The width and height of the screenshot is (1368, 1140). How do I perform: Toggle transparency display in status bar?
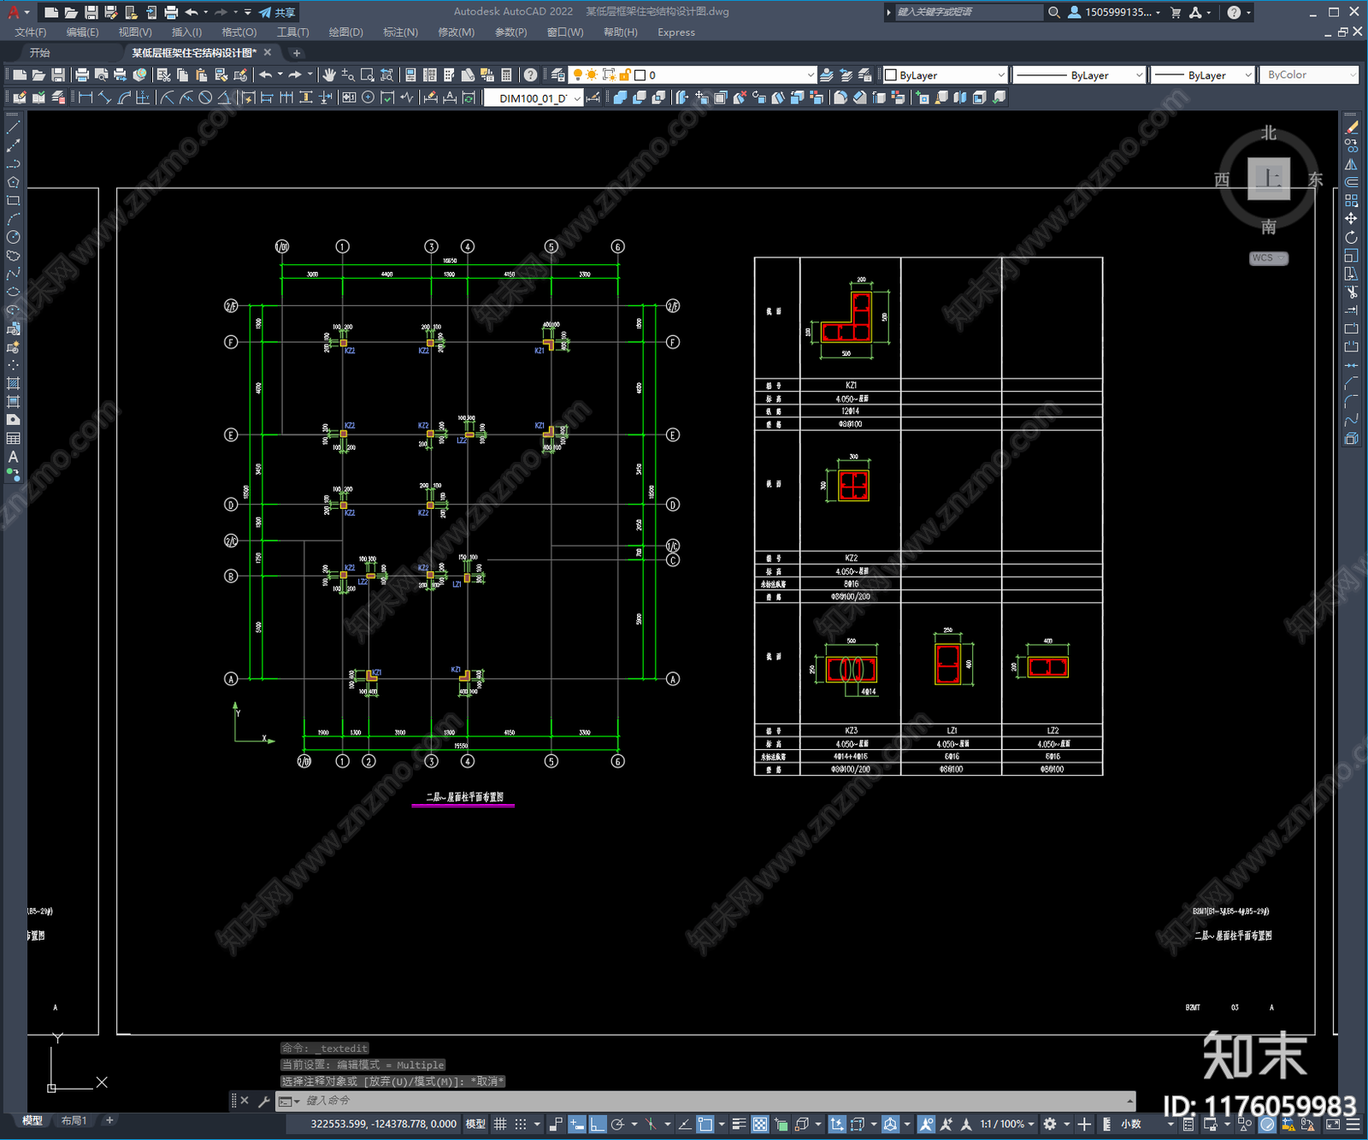pyautogui.click(x=759, y=1124)
